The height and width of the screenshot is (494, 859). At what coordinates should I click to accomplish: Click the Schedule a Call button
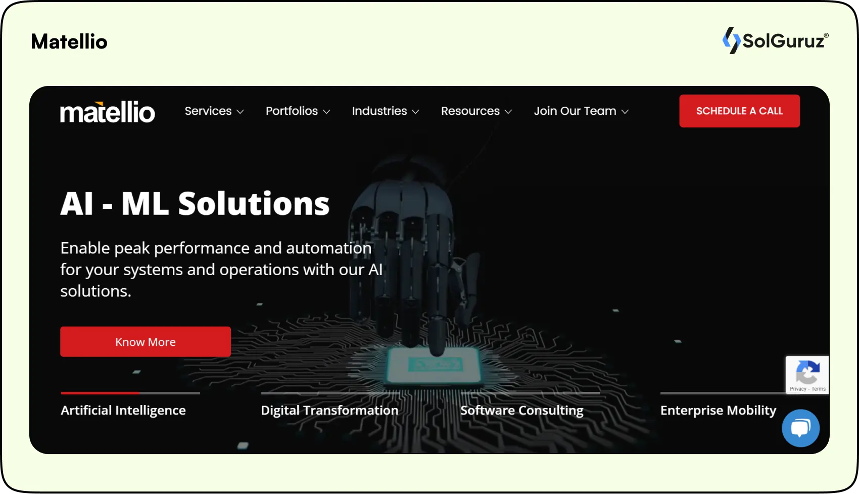pyautogui.click(x=739, y=111)
